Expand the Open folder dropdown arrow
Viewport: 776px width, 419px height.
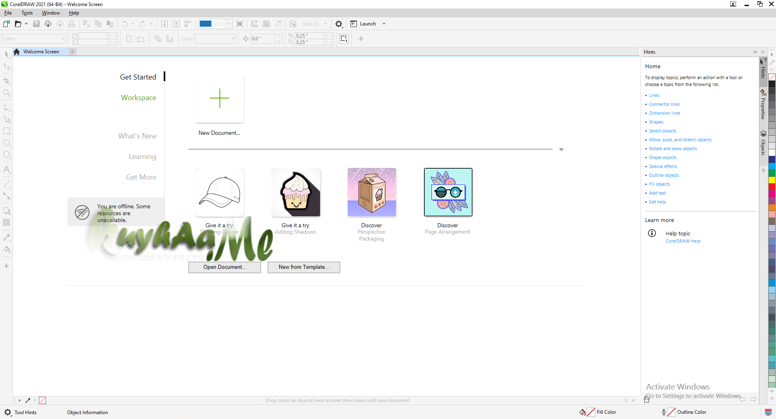(x=26, y=24)
